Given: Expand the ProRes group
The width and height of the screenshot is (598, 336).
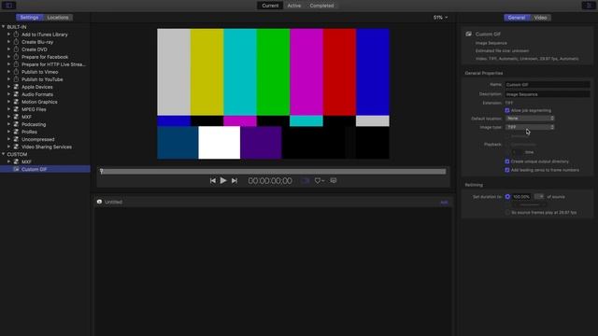Looking at the screenshot, I should pyautogui.click(x=8, y=132).
